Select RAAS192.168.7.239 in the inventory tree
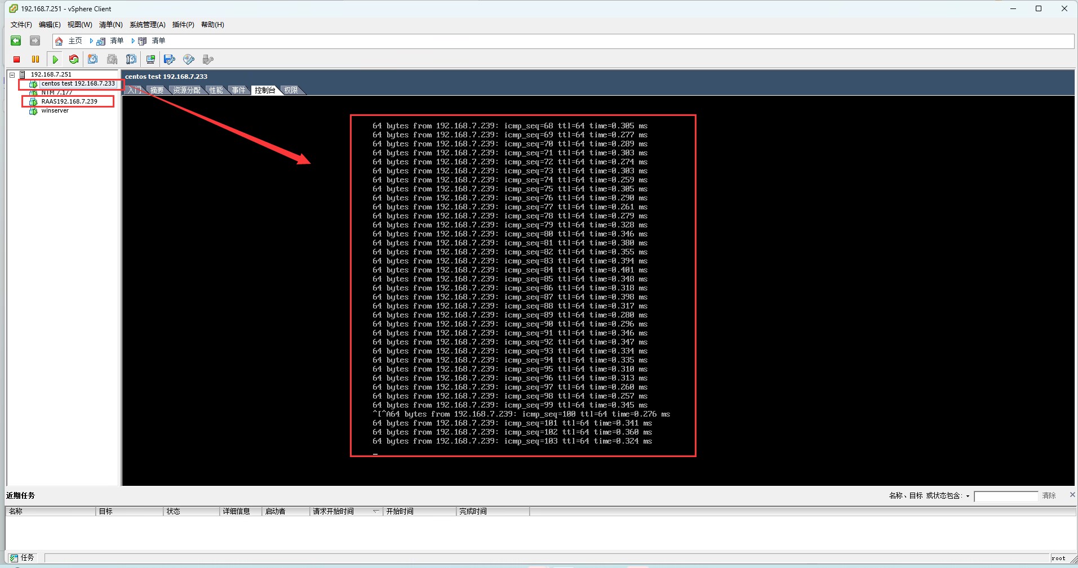The height and width of the screenshot is (568, 1078). coord(69,101)
